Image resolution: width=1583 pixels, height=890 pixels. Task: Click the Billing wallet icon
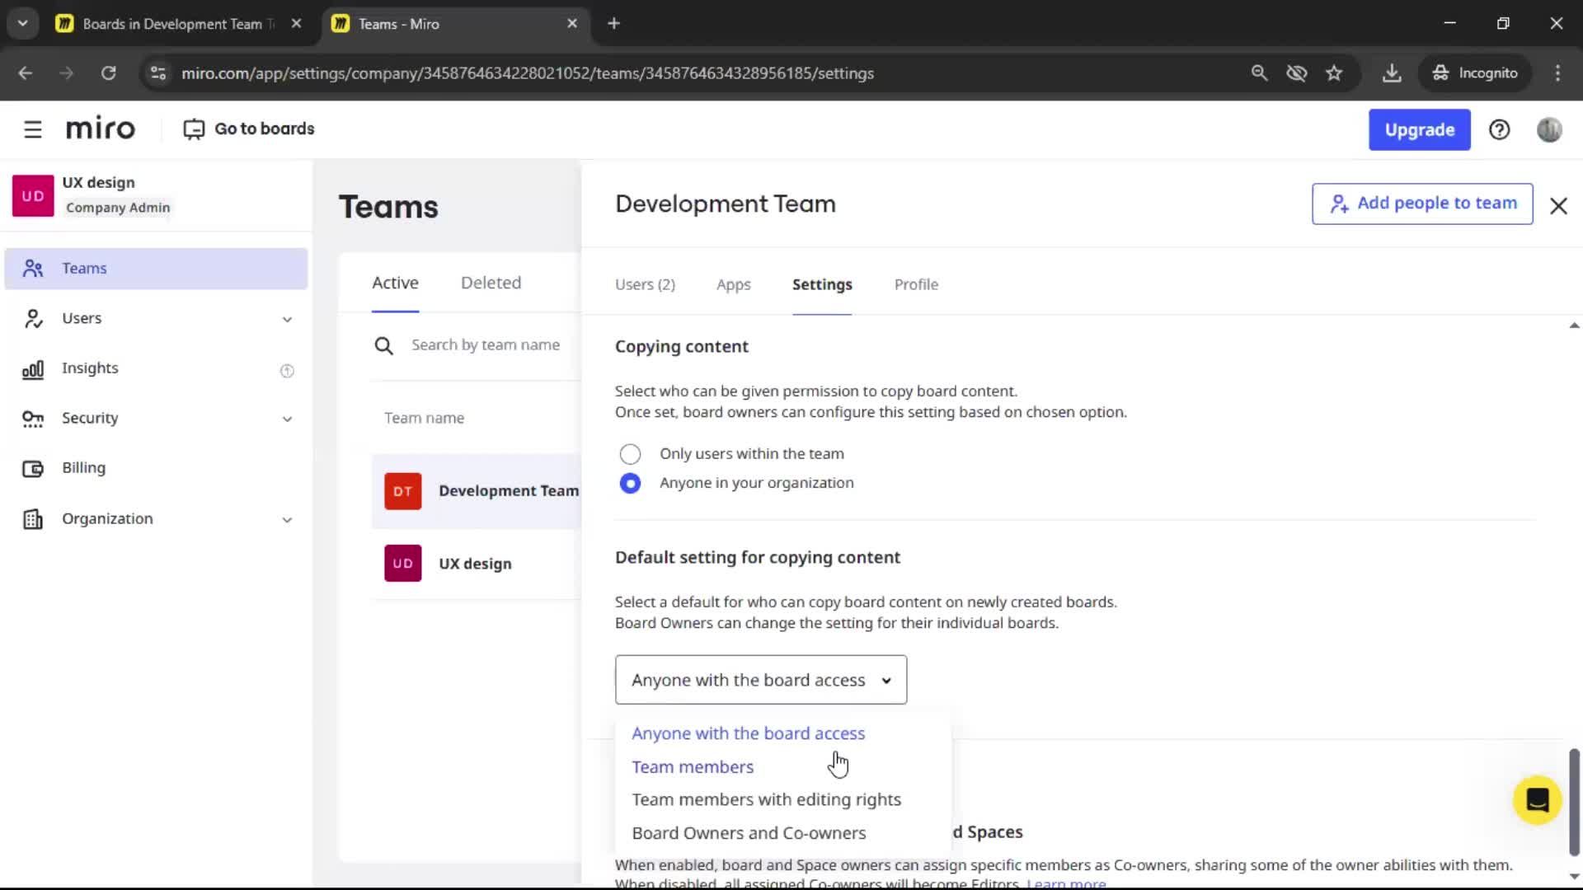tap(33, 469)
